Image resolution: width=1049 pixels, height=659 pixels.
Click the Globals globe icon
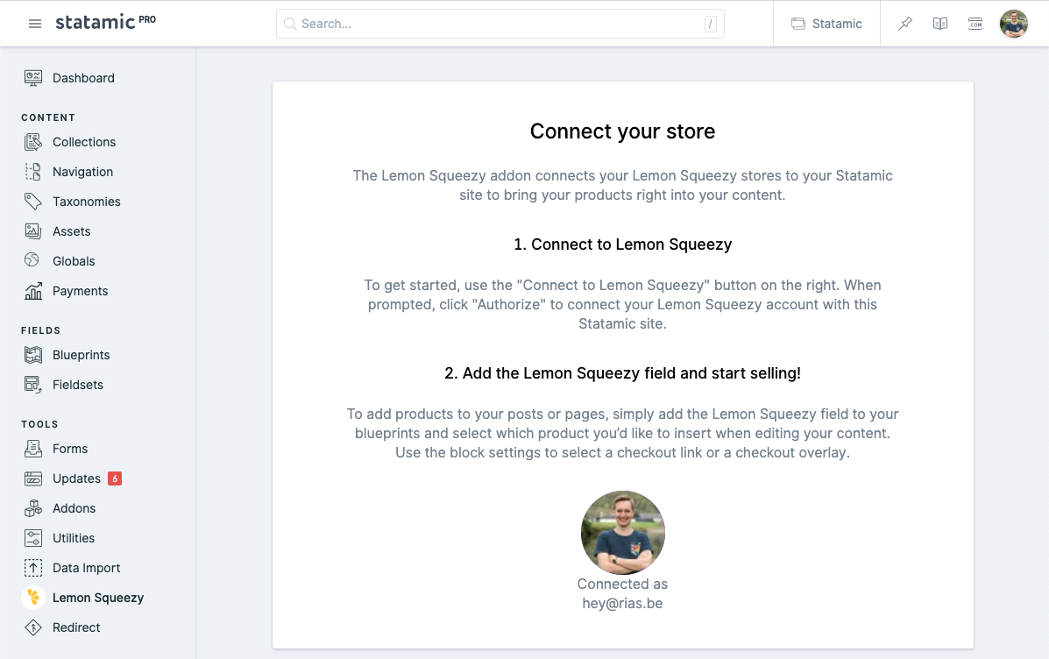pos(32,261)
